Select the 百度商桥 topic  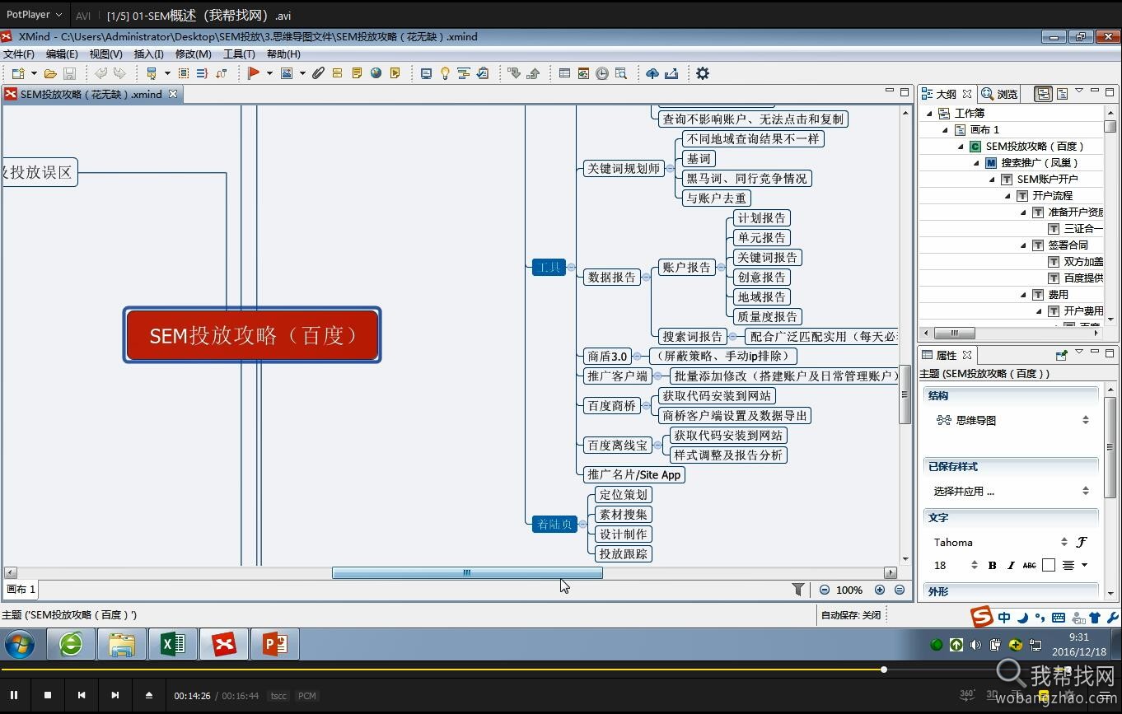click(x=611, y=405)
